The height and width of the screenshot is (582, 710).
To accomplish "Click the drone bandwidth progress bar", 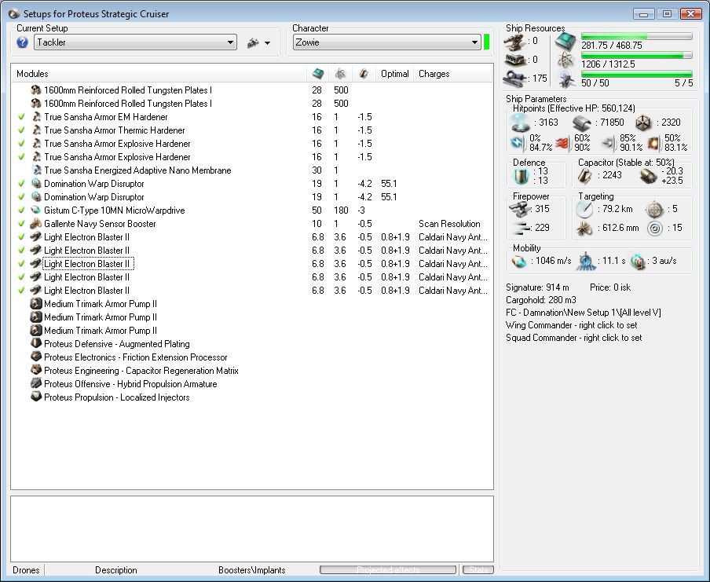I will [x=637, y=73].
